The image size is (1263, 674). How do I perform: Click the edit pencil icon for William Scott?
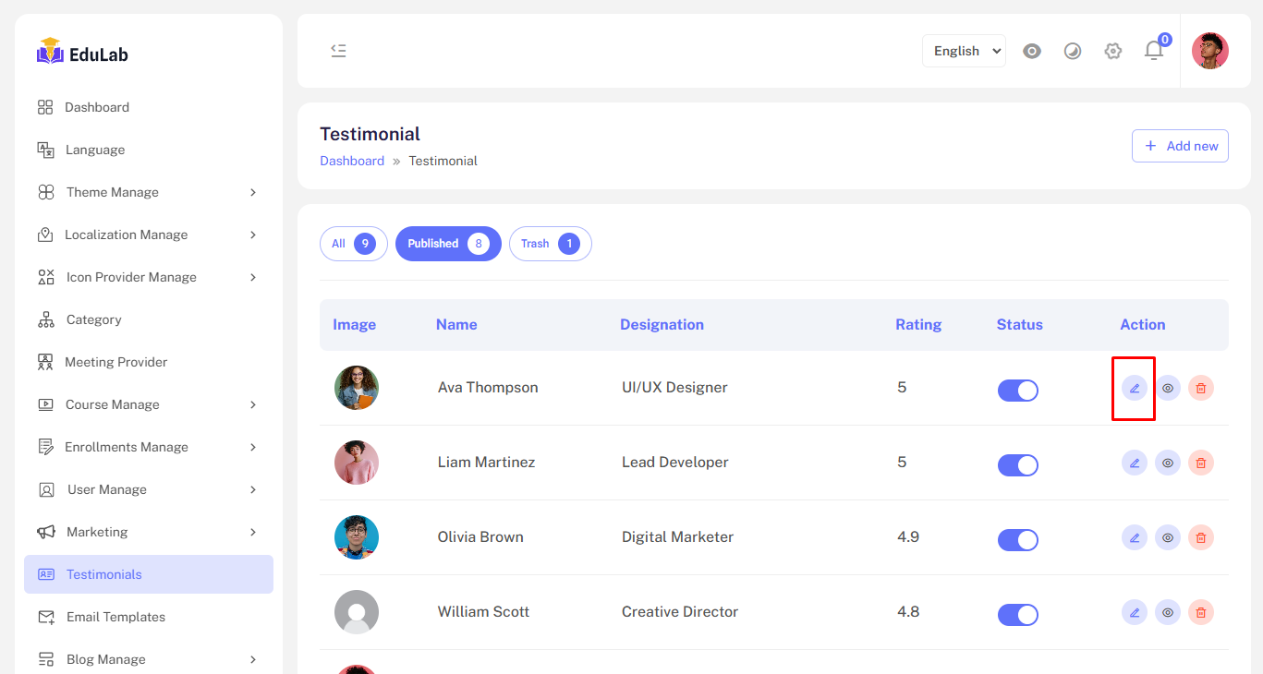coord(1134,612)
